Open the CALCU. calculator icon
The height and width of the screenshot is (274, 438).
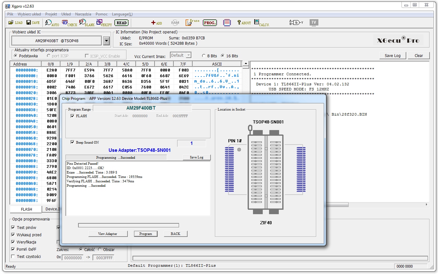(x=262, y=23)
